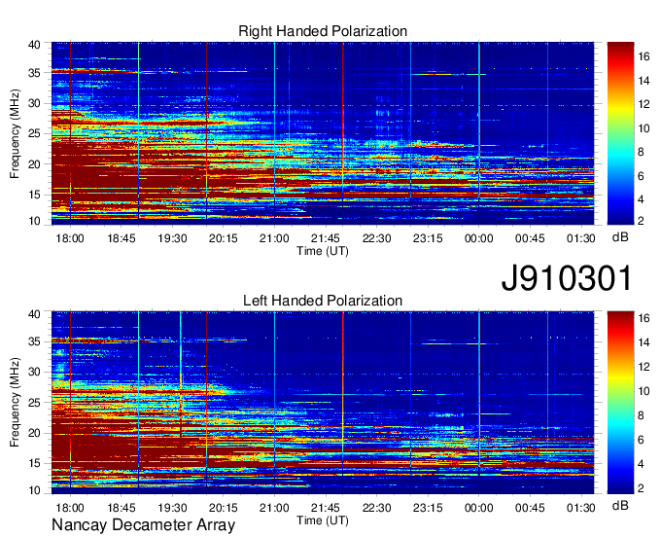Click the dB unit label under the top color bar
661x537 pixels.
620,237
